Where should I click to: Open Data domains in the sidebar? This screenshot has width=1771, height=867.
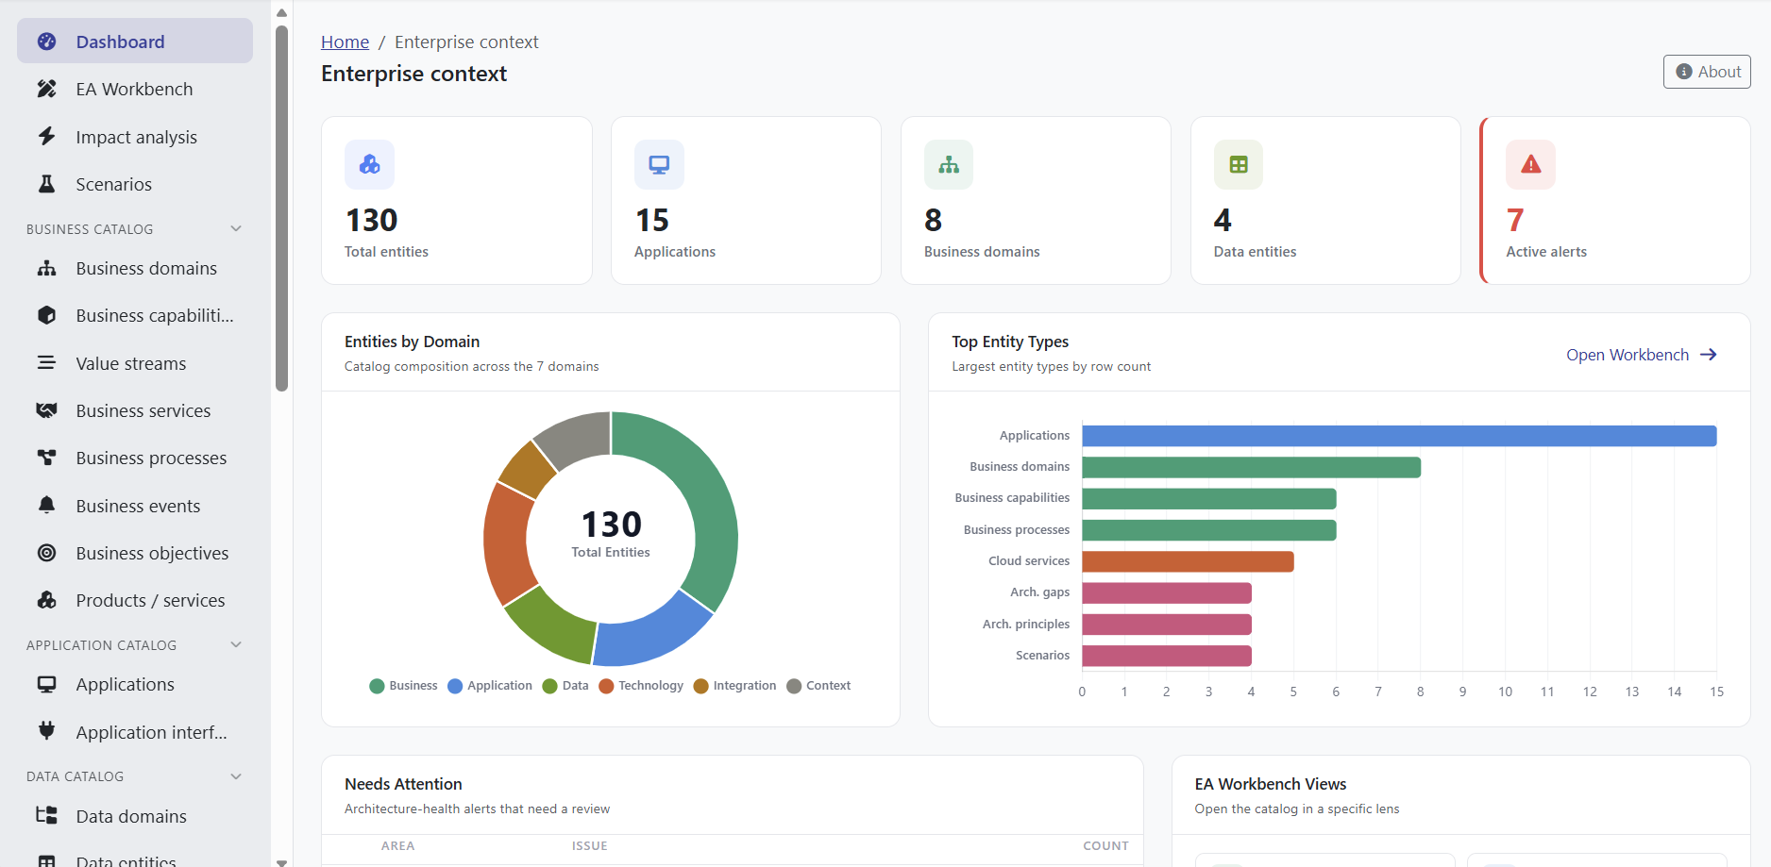coord(135,816)
